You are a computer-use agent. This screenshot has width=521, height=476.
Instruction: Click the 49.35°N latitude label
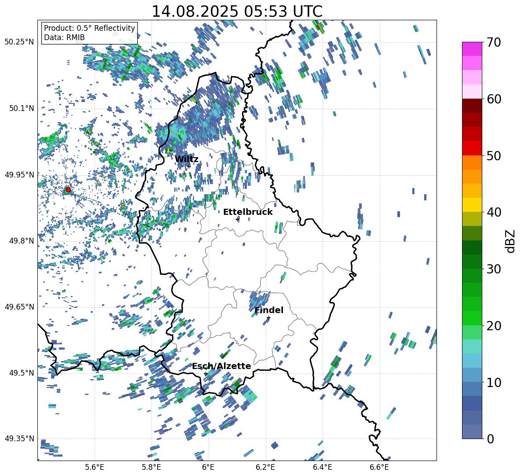tap(19, 439)
